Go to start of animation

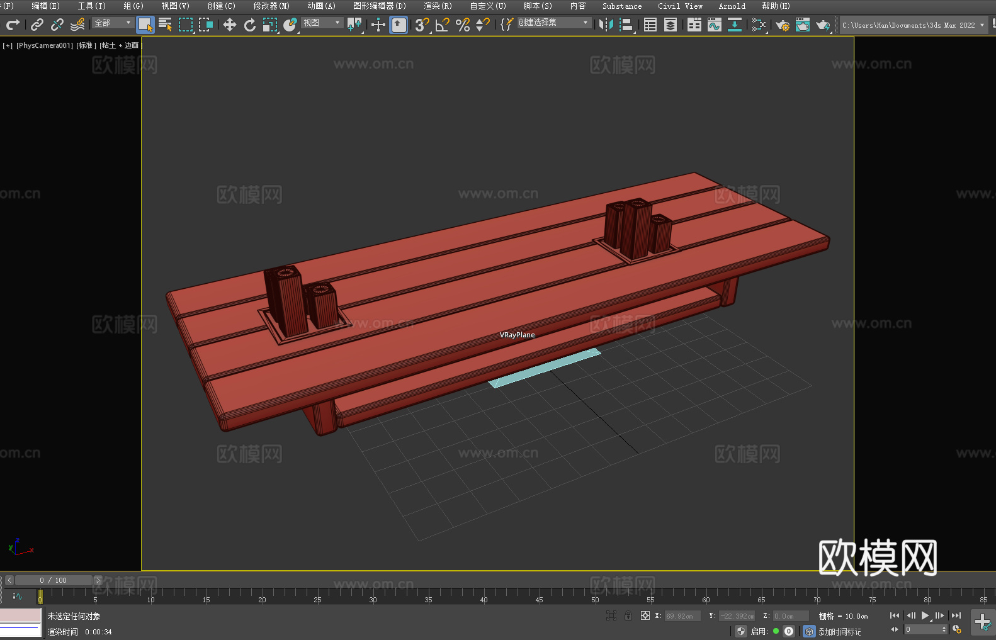[895, 615]
